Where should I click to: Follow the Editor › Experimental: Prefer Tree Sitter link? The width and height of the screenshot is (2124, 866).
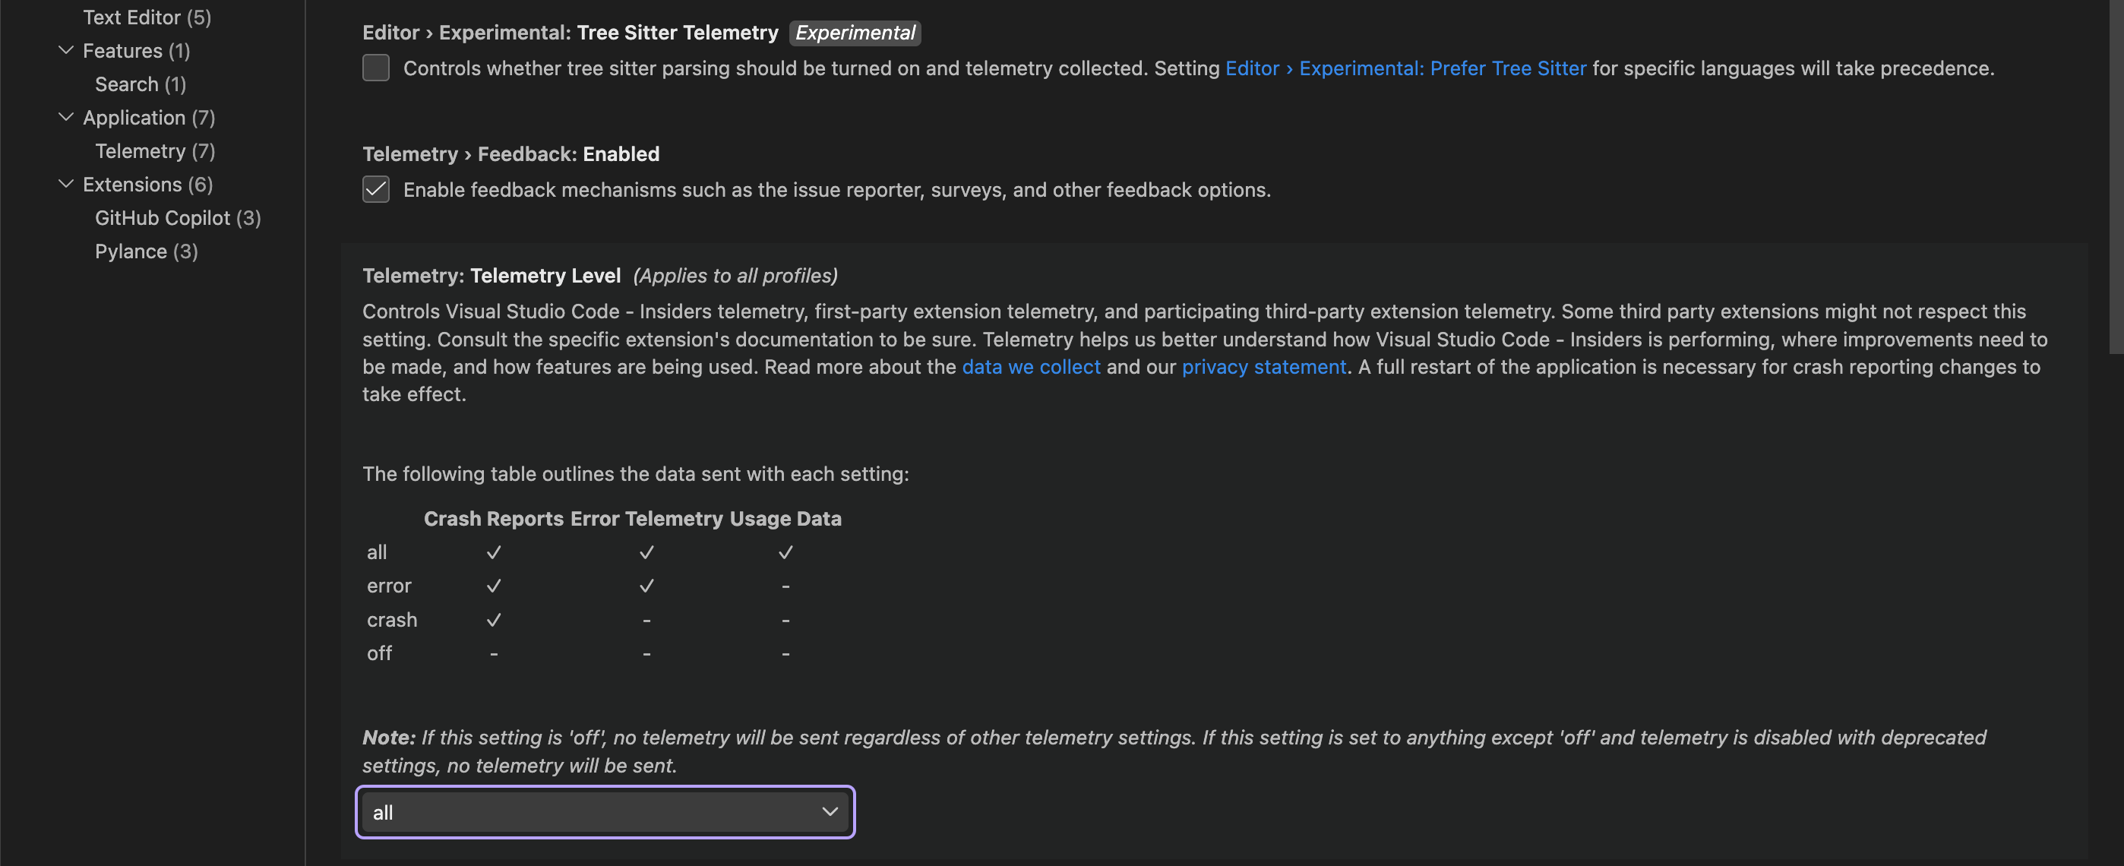tap(1405, 68)
